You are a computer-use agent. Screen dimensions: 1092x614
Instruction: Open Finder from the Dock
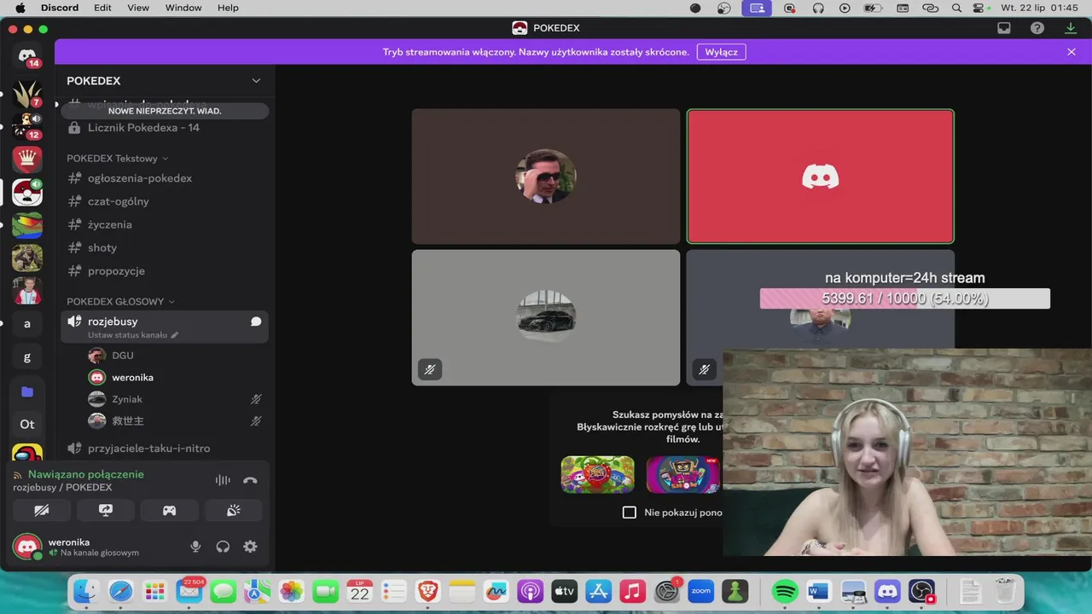click(86, 591)
